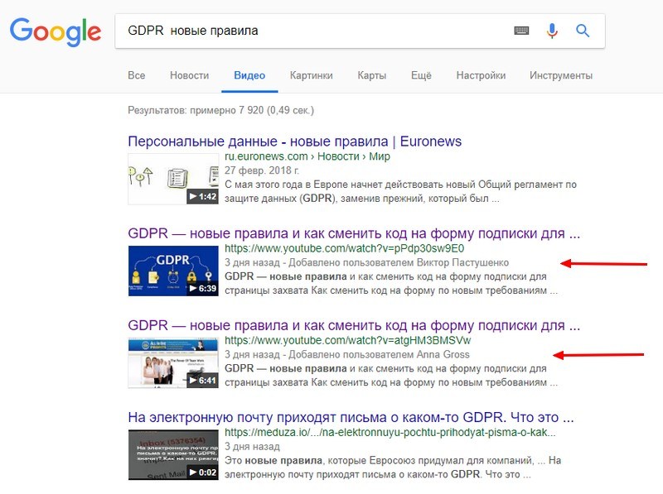
Task: Open the video thumbnail with 6:41 duration
Action: 173,362
